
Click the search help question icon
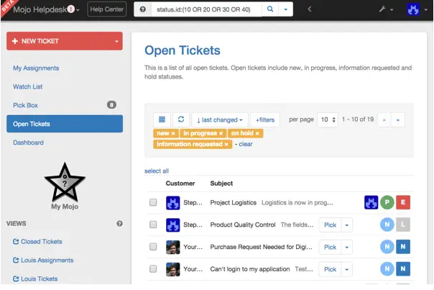pyautogui.click(x=143, y=9)
